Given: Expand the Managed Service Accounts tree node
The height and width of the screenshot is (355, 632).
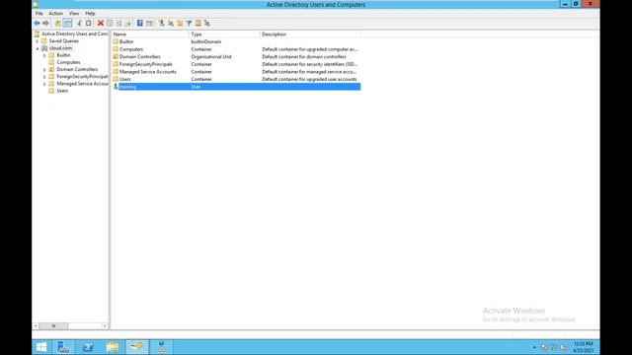Looking at the screenshot, I should coord(44,84).
